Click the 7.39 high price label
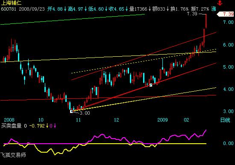Image resolution: width=235 pixels, height=165 pixels. click(x=192, y=14)
